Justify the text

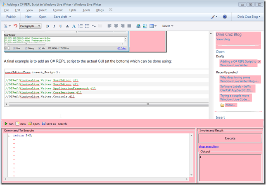click(129, 26)
